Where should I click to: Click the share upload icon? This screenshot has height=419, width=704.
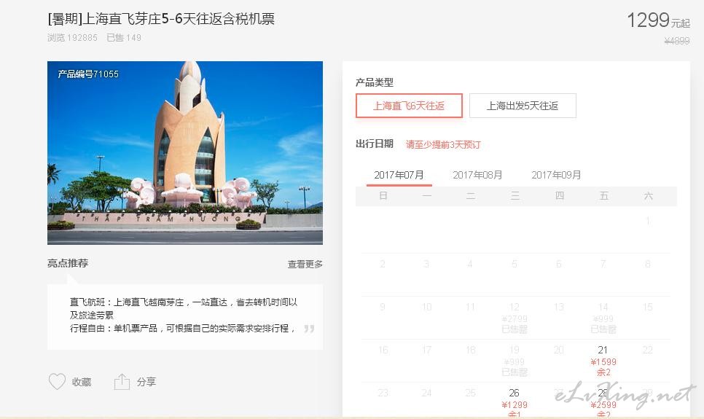pos(122,382)
